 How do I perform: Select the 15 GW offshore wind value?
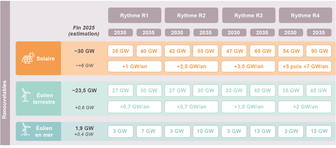(x=319, y=131)
